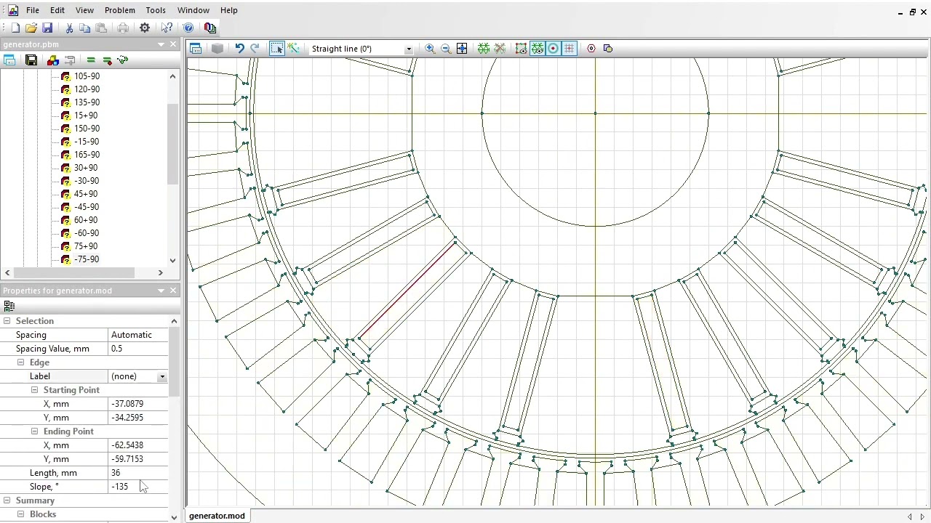Create a new document with New icon
Image resolution: width=931 pixels, height=523 pixels.
pyautogui.click(x=15, y=28)
